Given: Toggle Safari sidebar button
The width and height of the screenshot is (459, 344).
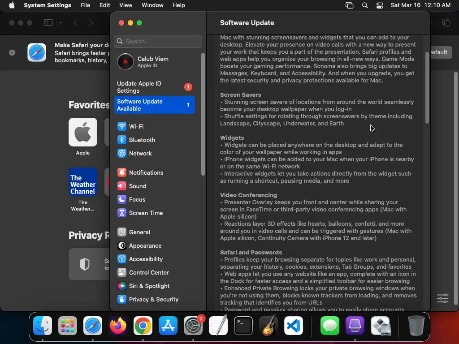Looking at the screenshot, I should click(48, 22).
